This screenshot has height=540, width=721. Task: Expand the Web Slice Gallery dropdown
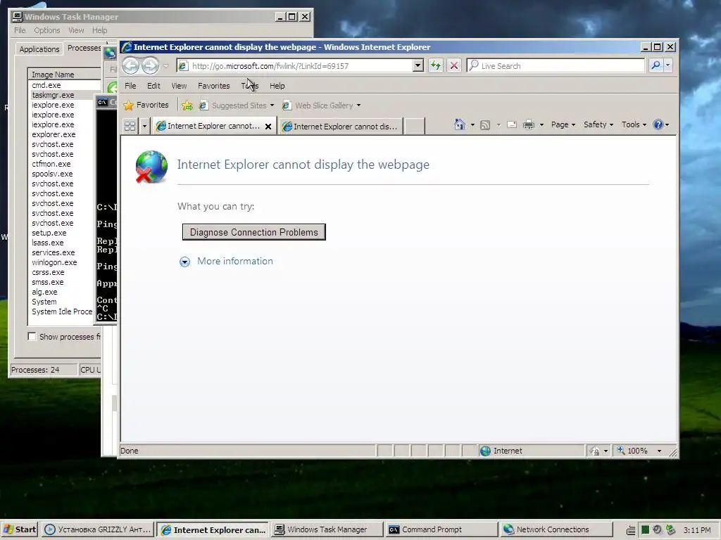click(358, 105)
